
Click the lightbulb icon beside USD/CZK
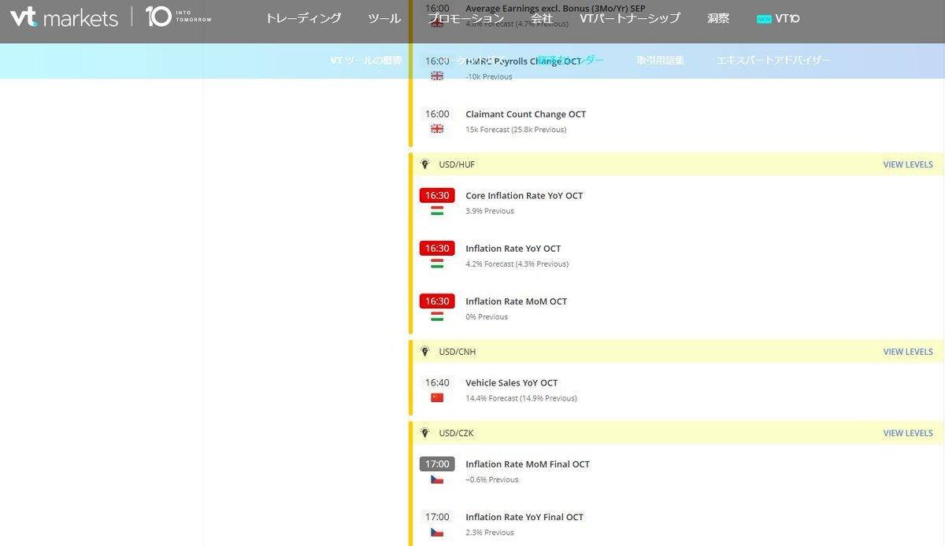click(425, 433)
